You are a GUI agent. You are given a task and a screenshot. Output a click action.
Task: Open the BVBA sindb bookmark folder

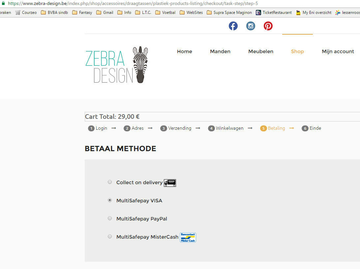[x=54, y=13]
